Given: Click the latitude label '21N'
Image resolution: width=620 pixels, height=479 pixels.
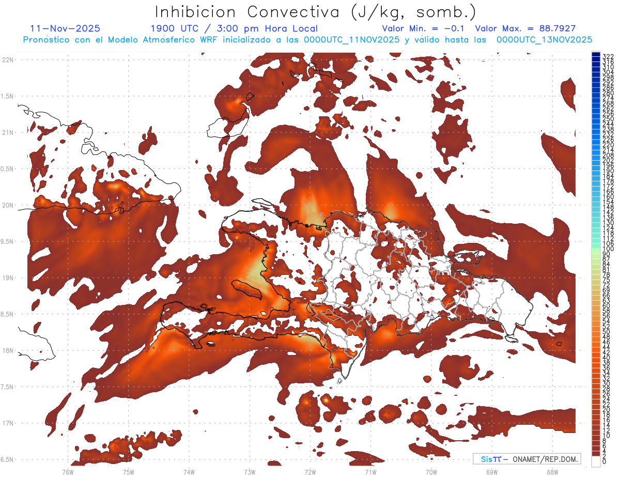Looking at the screenshot, I should click(8, 133).
